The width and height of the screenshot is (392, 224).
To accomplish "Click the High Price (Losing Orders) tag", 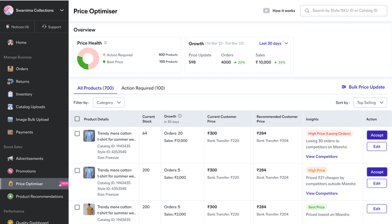I will coord(329,133).
